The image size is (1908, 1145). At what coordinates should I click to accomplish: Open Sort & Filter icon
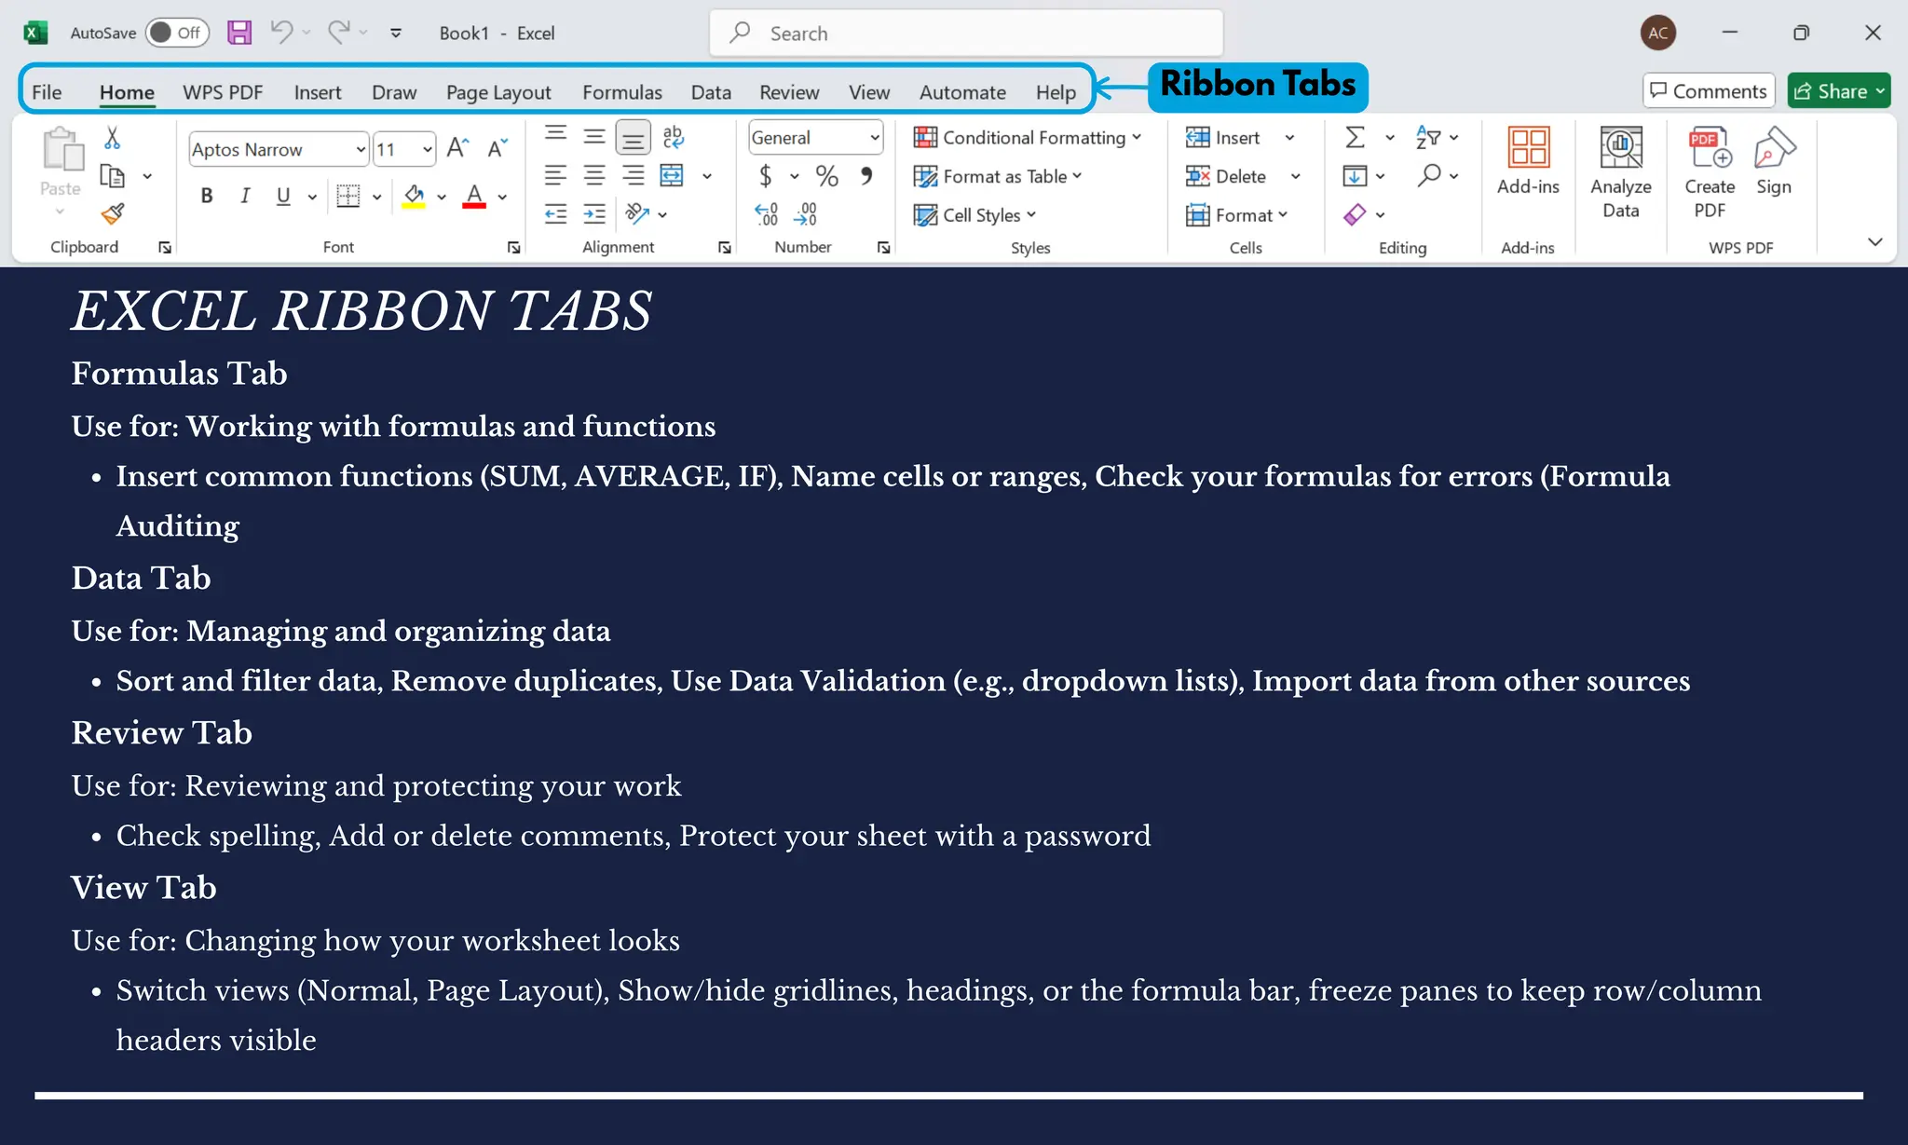(1428, 137)
